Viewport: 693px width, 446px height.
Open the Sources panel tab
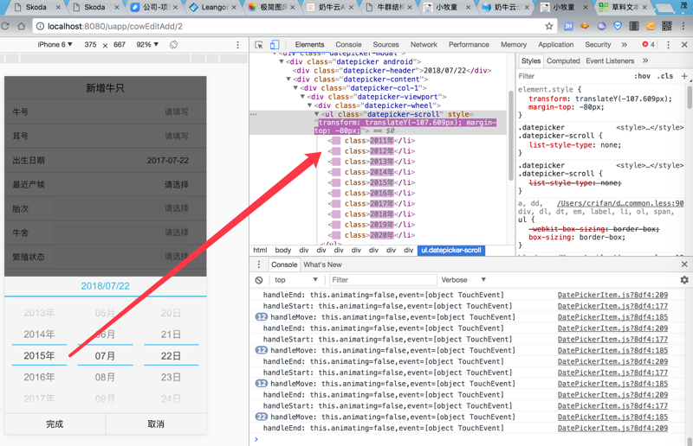pos(385,45)
